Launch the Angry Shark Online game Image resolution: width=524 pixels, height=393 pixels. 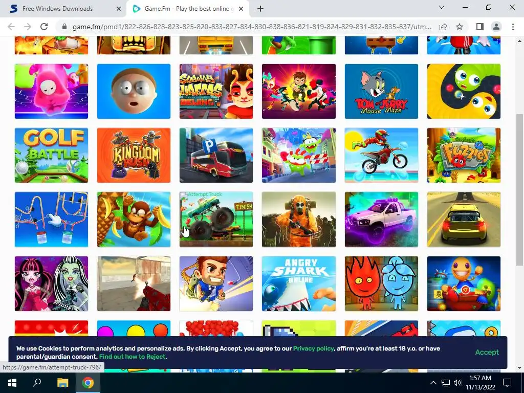coord(299,283)
